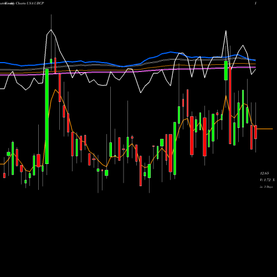This screenshot has width=277, height=277.
Task: Click the 12.65 price value label
Action: click(x=264, y=173)
